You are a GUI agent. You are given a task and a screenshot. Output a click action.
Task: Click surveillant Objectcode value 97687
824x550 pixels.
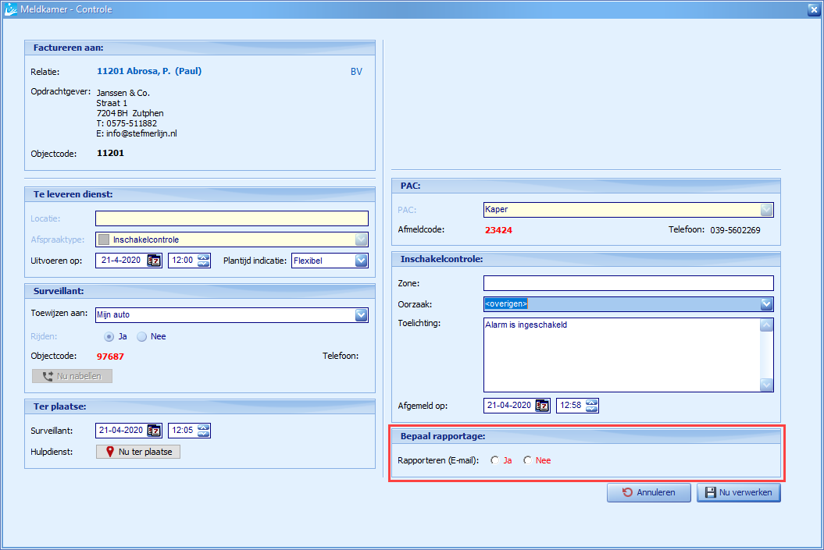point(110,357)
